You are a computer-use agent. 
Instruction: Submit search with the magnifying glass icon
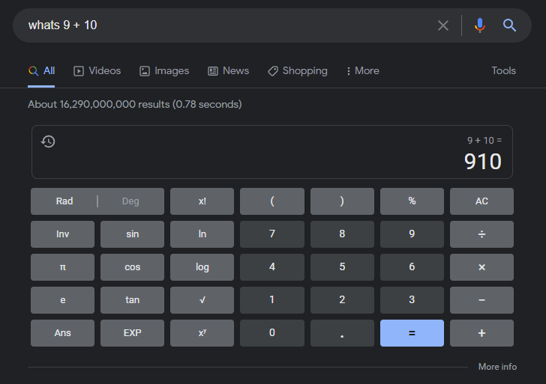click(509, 25)
